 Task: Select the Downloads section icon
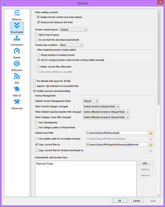pos(17,25)
